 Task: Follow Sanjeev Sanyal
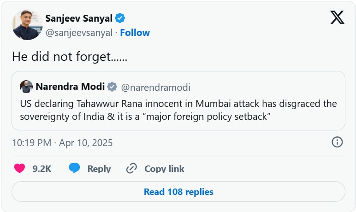click(135, 33)
